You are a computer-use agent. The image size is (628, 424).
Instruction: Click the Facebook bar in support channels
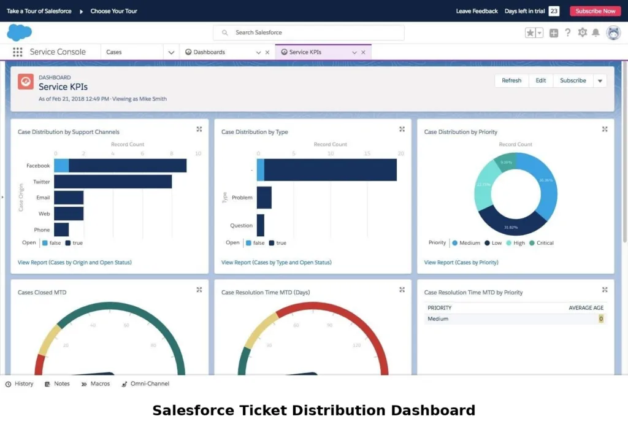point(120,166)
